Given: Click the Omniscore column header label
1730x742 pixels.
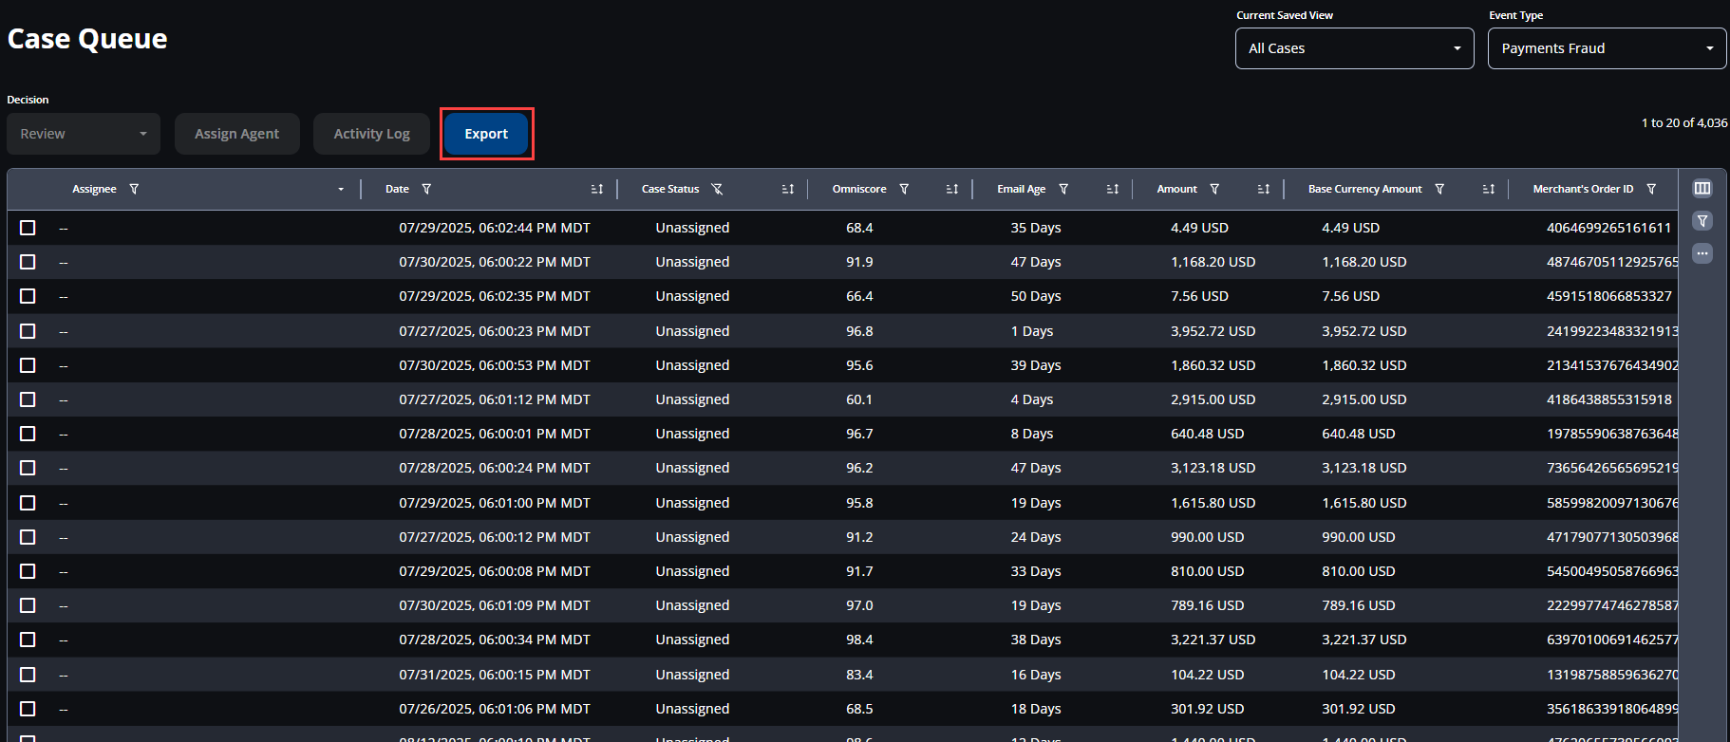Looking at the screenshot, I should tap(859, 189).
